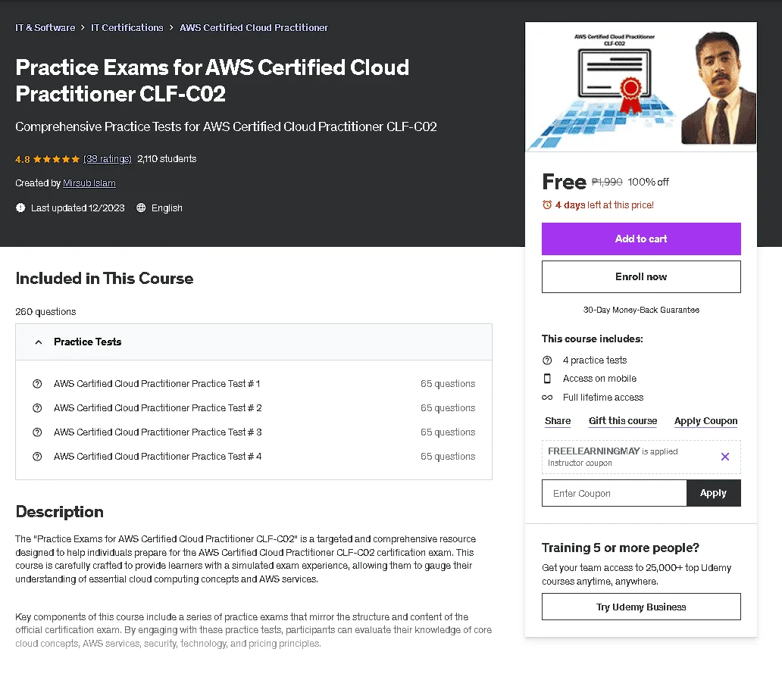Click the 100% off discount text
The image size is (782, 674).
tap(648, 182)
